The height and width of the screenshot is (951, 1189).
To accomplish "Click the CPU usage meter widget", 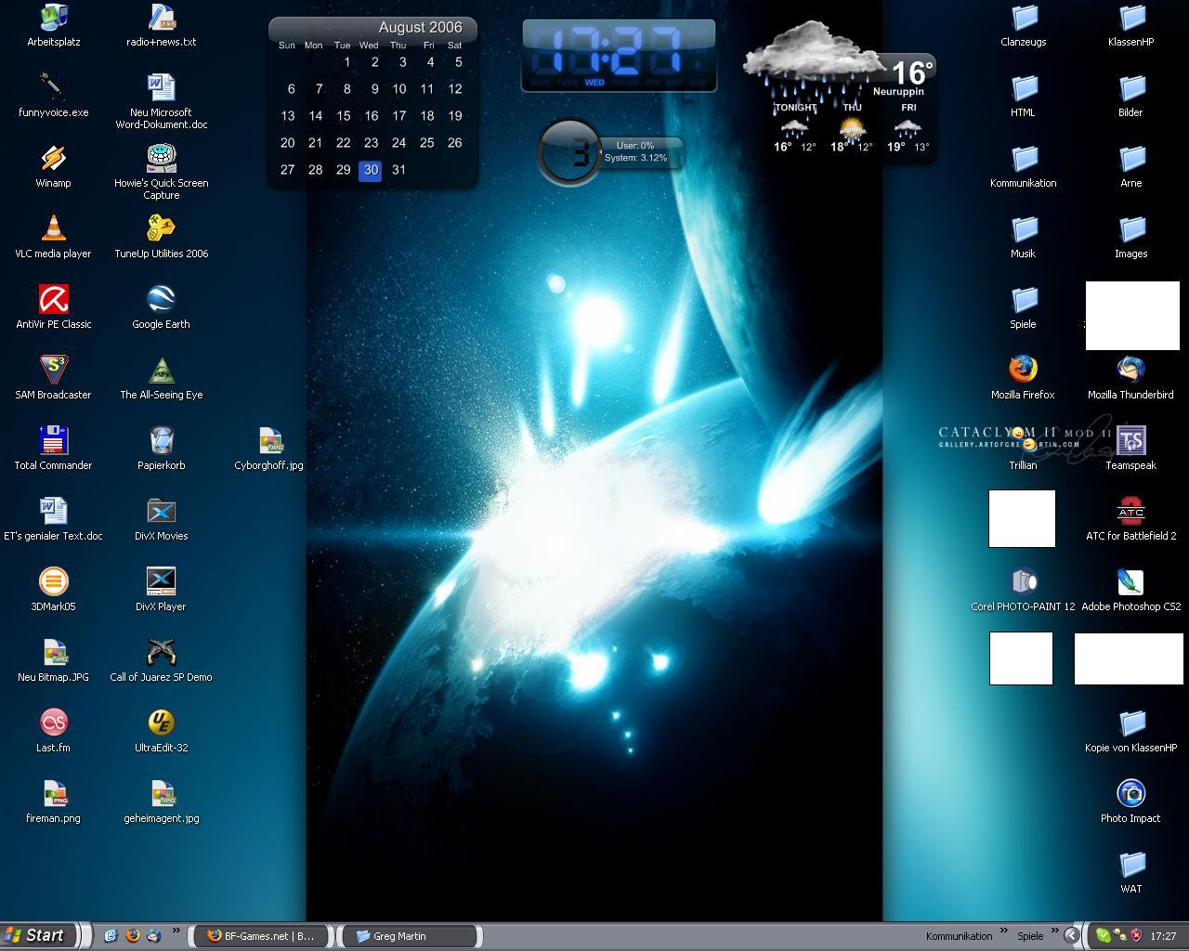I will pos(610,151).
